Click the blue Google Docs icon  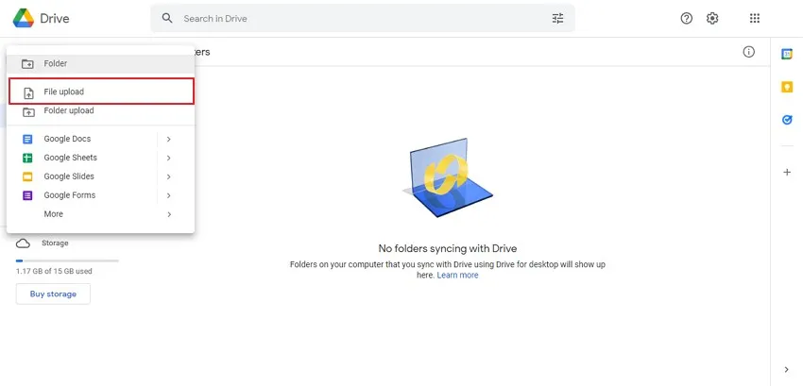tap(27, 140)
